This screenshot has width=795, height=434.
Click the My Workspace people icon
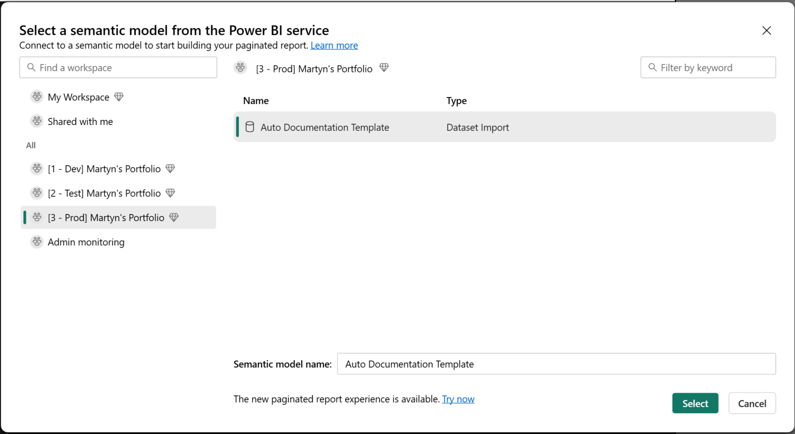(37, 97)
